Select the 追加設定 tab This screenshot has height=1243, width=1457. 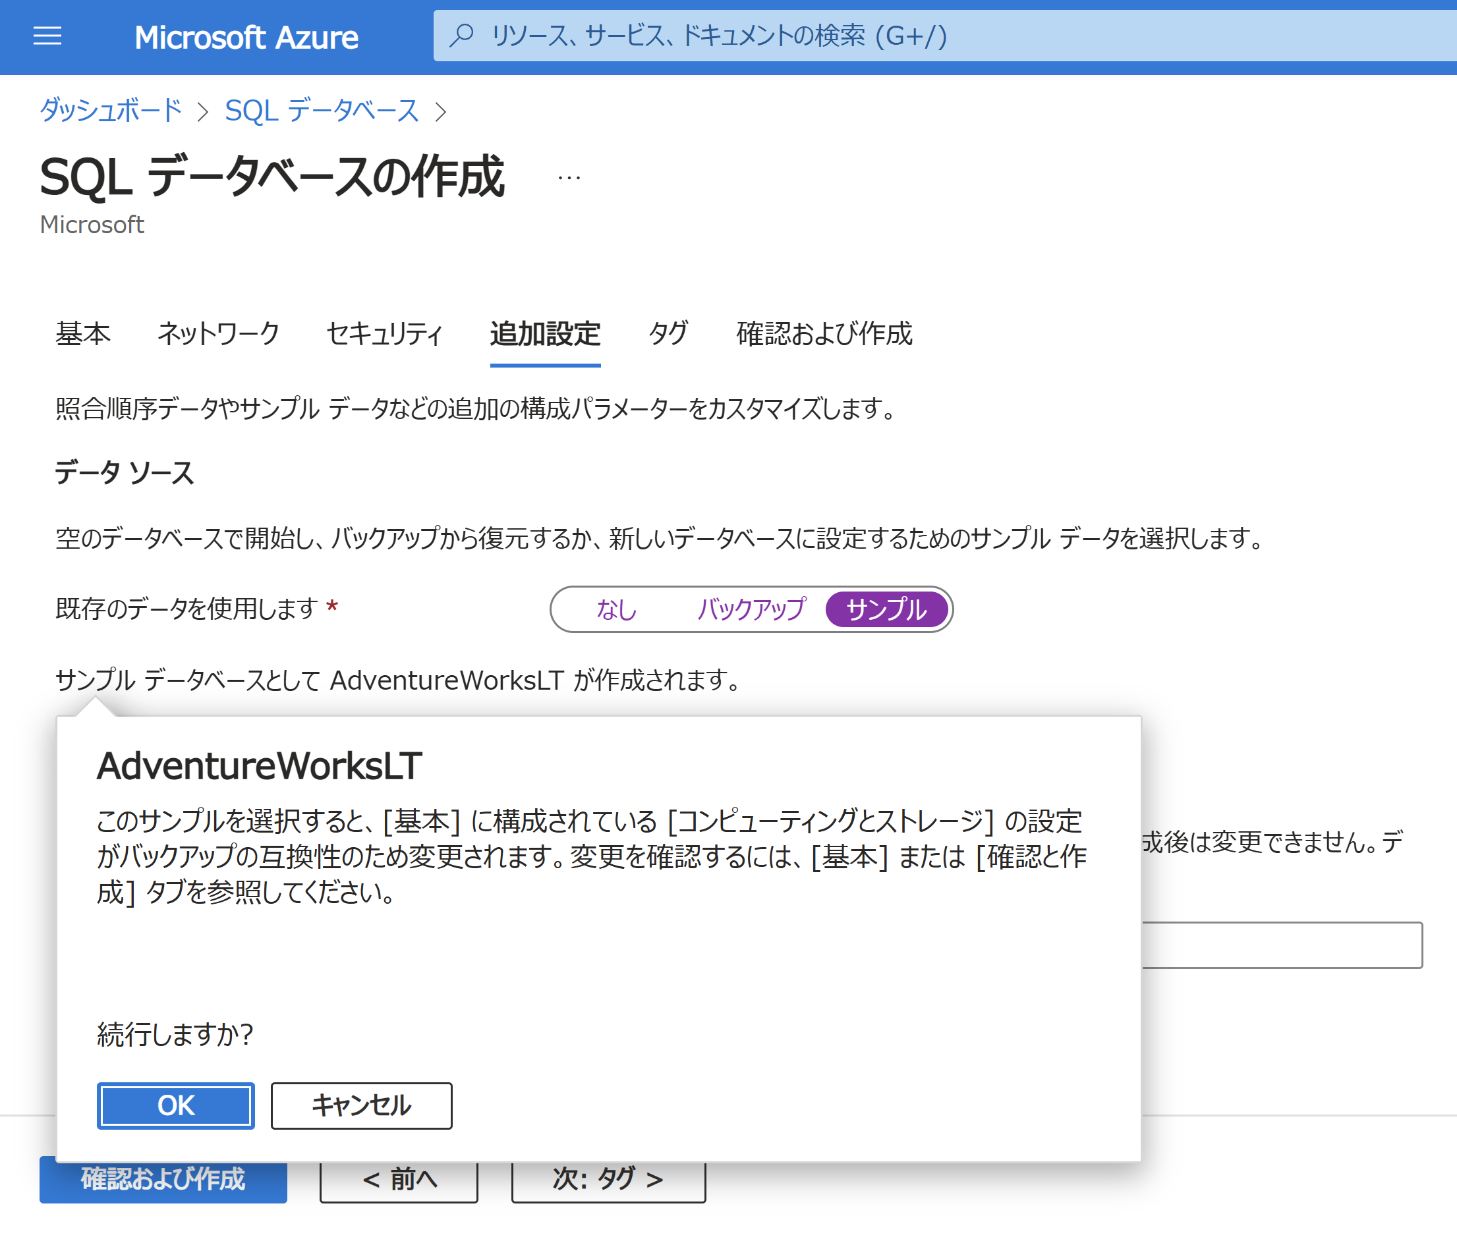545,333
